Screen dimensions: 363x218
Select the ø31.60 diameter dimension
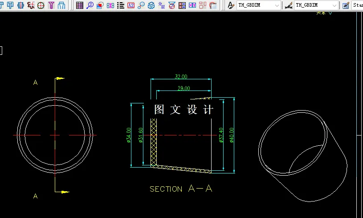pos(141,135)
